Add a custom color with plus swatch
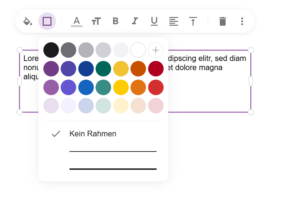This screenshot has width=286, height=198. tap(156, 50)
